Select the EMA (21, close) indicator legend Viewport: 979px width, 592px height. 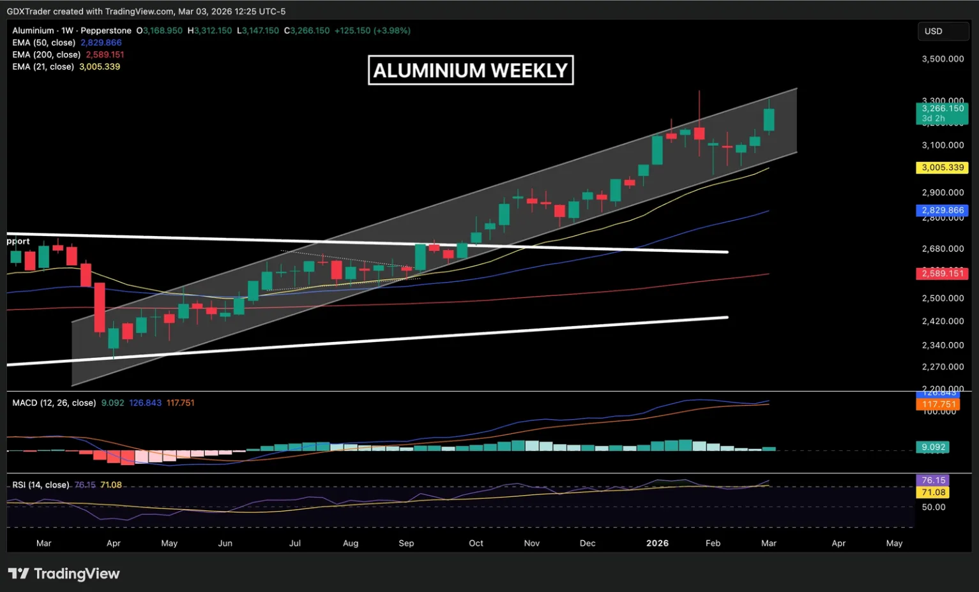[43, 67]
